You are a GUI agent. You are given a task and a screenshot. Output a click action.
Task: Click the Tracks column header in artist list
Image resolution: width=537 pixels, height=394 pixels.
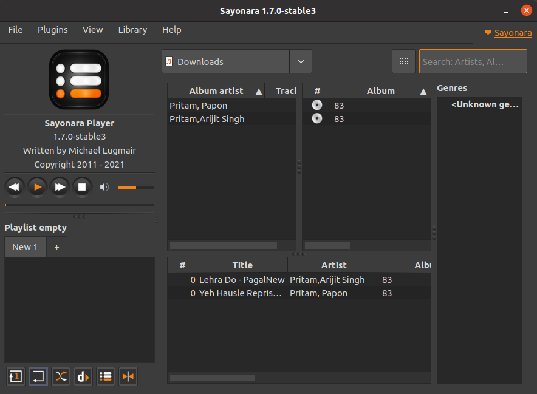[x=281, y=91]
